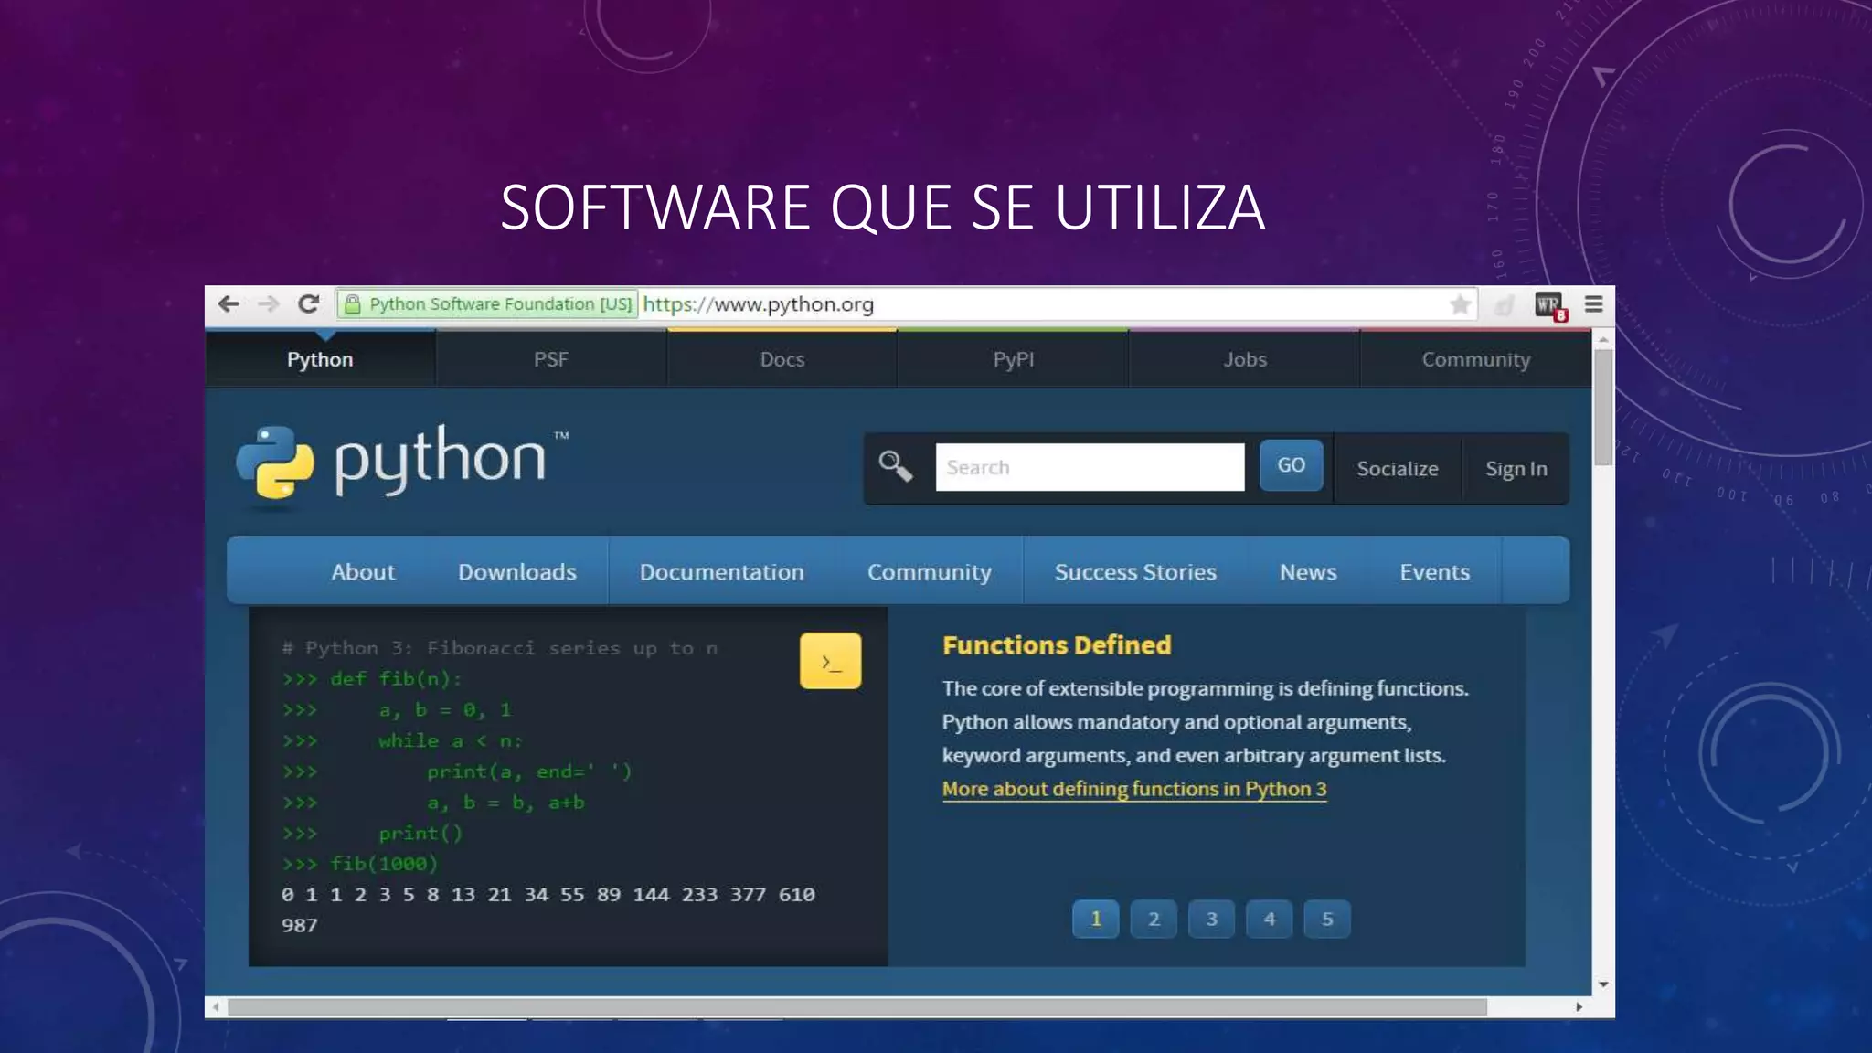Click the Python snake logo
The image size is (1872, 1053).
click(x=275, y=463)
